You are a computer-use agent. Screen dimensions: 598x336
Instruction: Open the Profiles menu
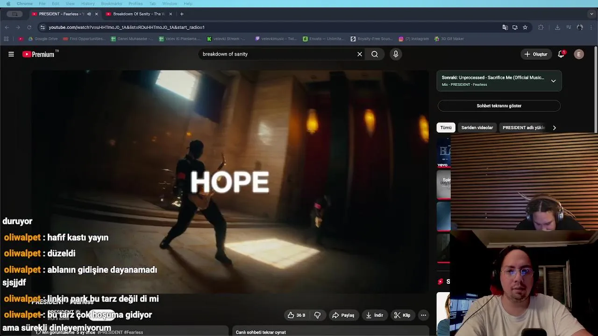[x=135, y=4]
